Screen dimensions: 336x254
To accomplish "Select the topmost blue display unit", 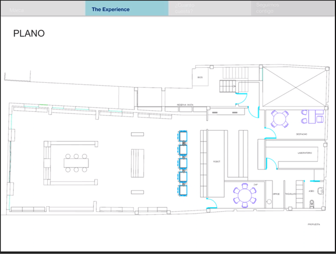I will click(x=184, y=137).
